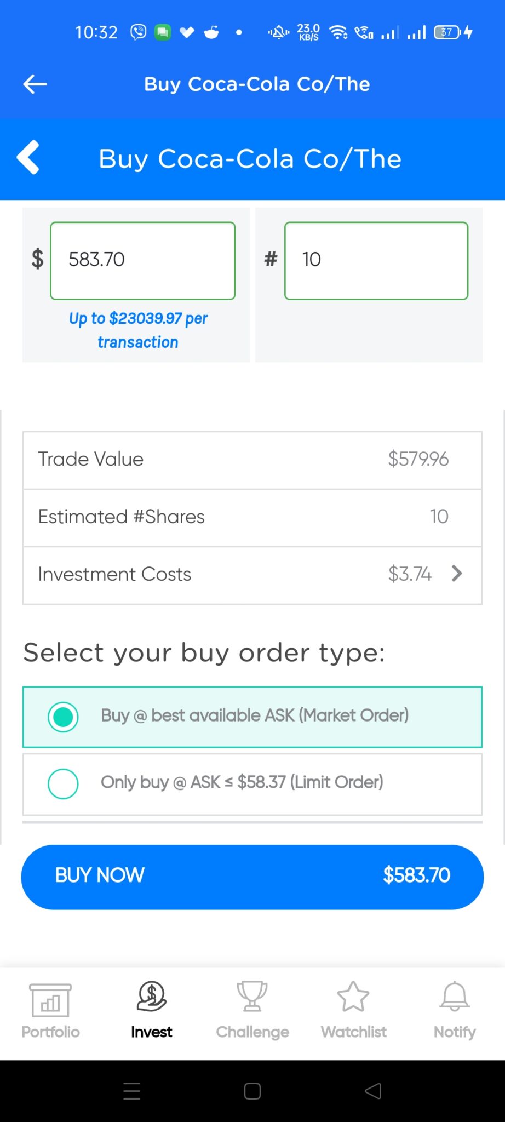The height and width of the screenshot is (1122, 505).
Task: Edit the number of shares field
Action: (x=376, y=260)
